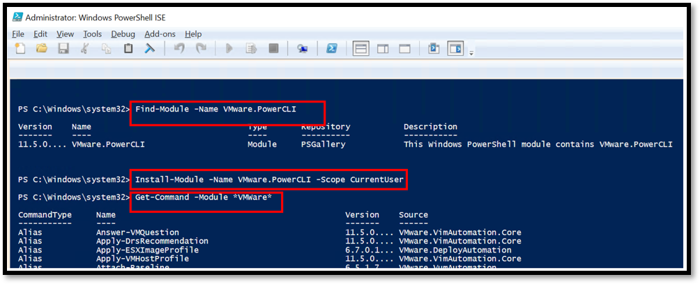Show the Command Window icon
Viewport: 700px width, 284px height.
tap(434, 47)
